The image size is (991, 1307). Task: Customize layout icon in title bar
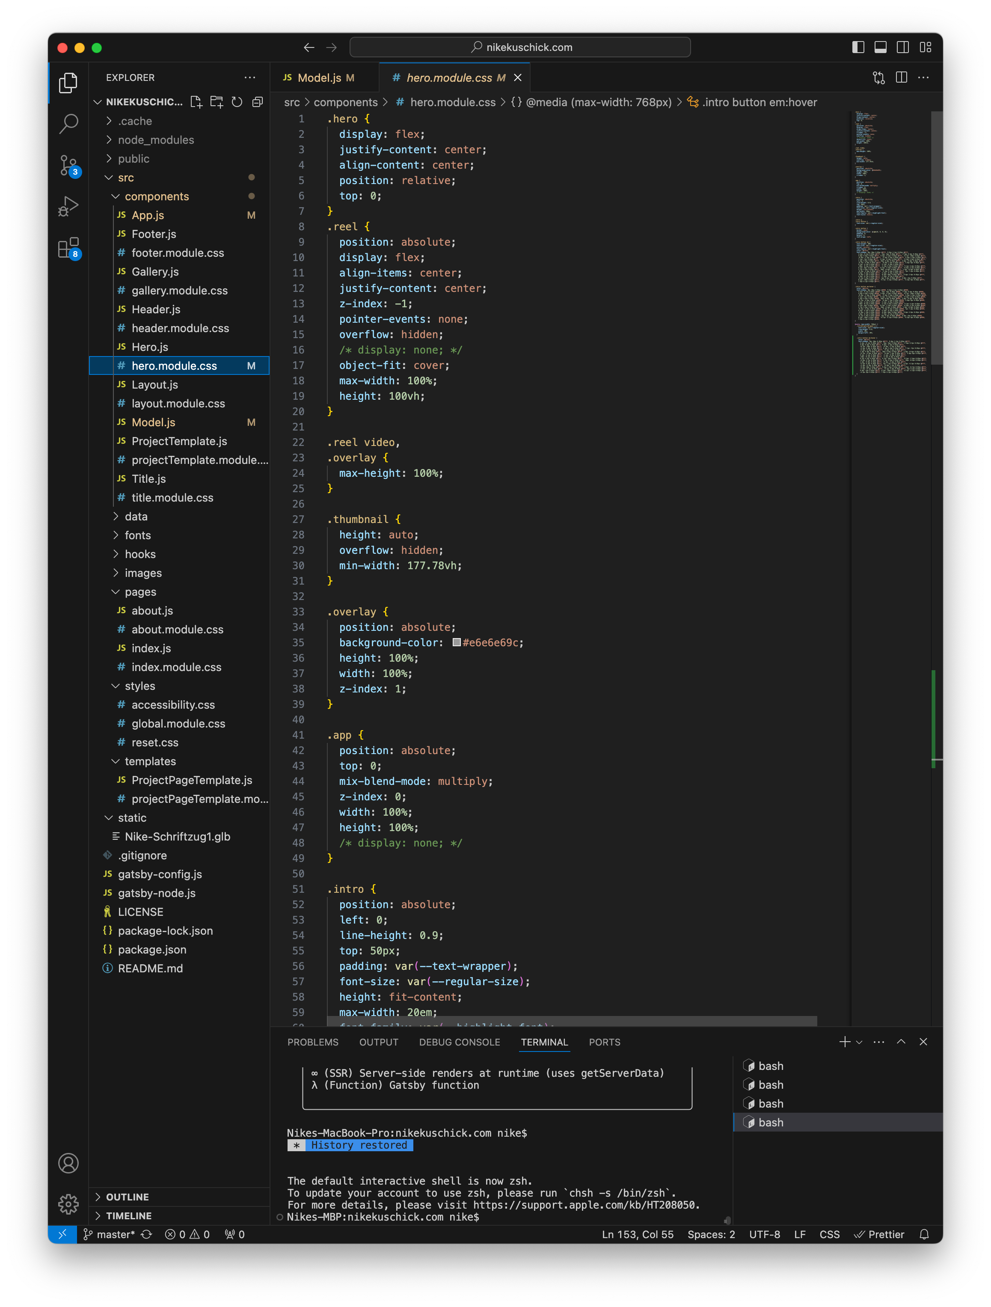pos(926,47)
